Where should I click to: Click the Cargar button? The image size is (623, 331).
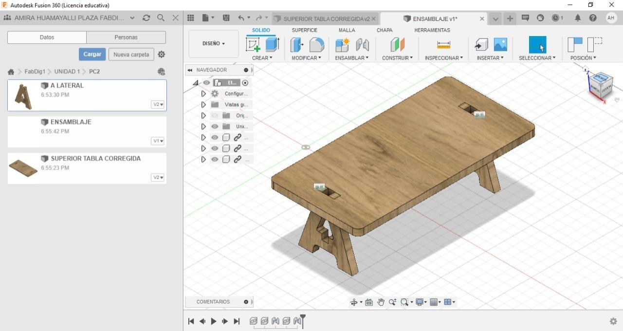click(92, 55)
